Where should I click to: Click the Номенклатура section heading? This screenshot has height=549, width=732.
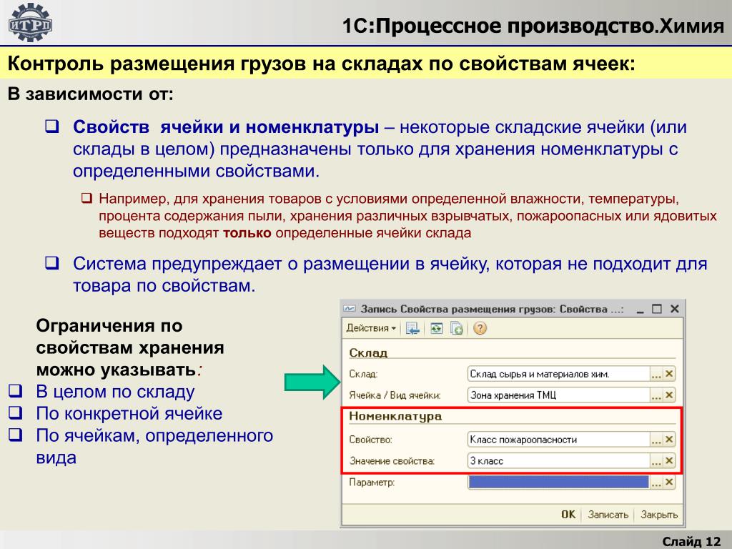click(x=395, y=416)
